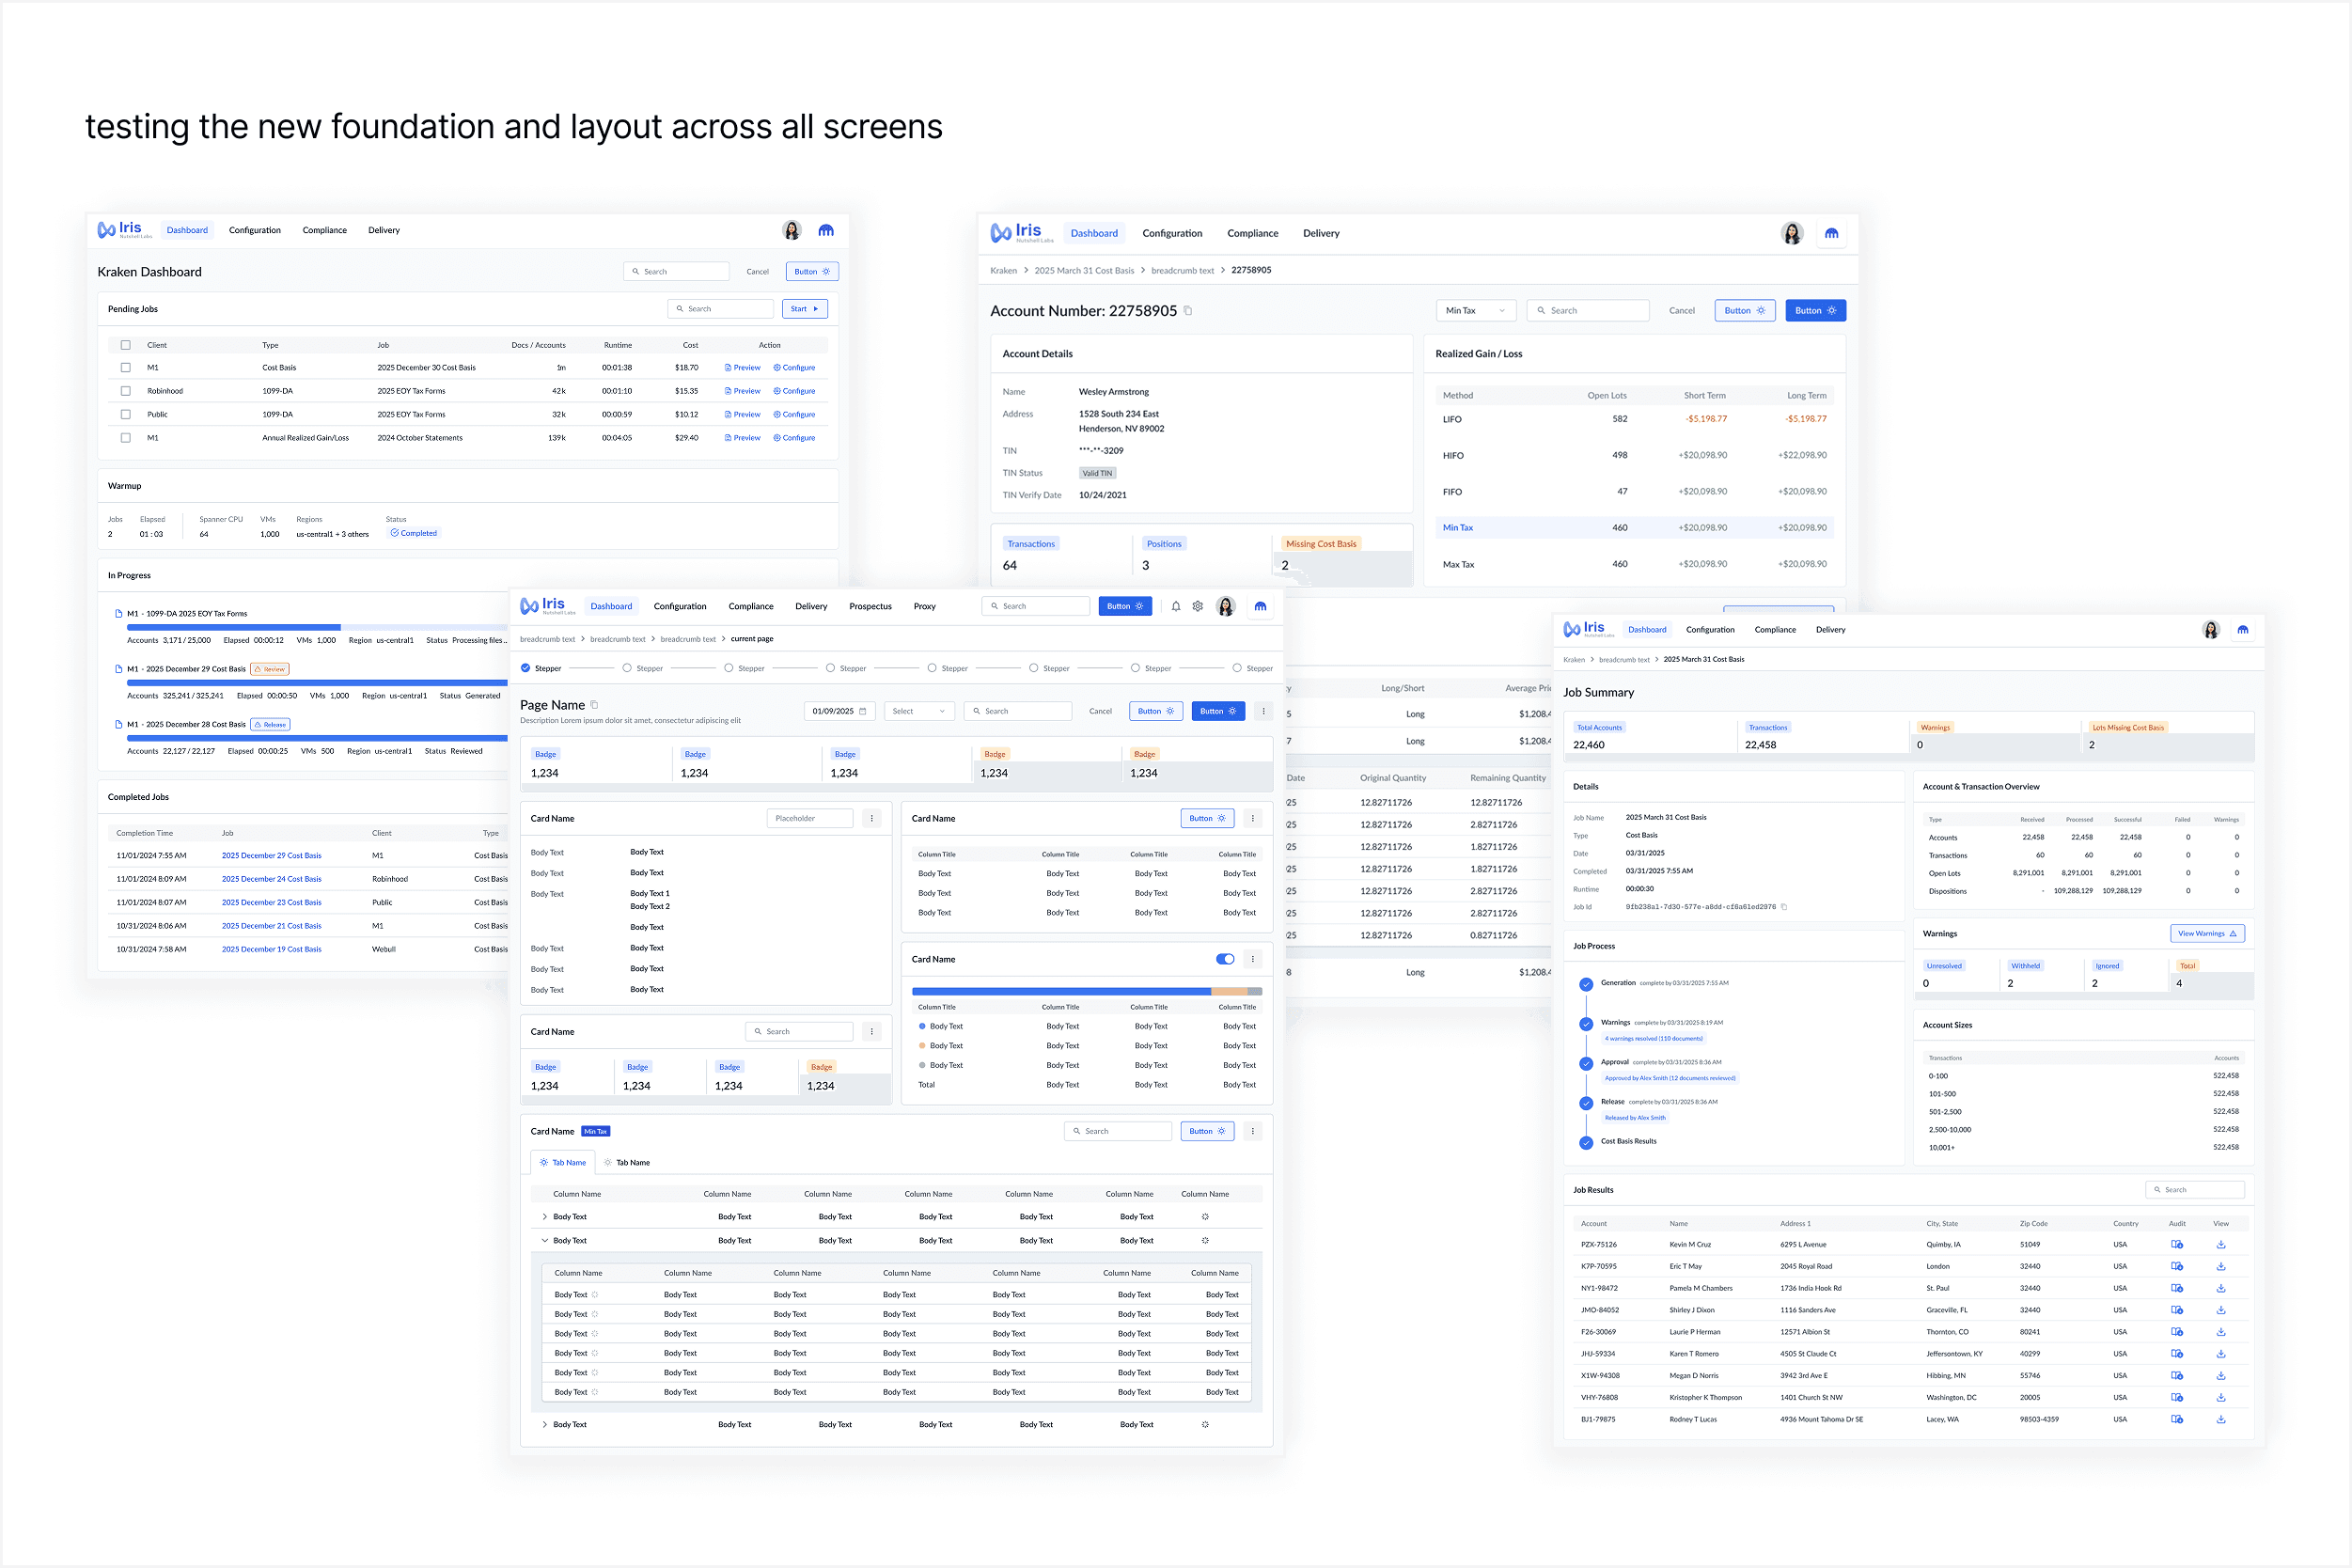2352x1568 pixels.
Task: Open settings gear in Page Name window header
Action: 1198,606
